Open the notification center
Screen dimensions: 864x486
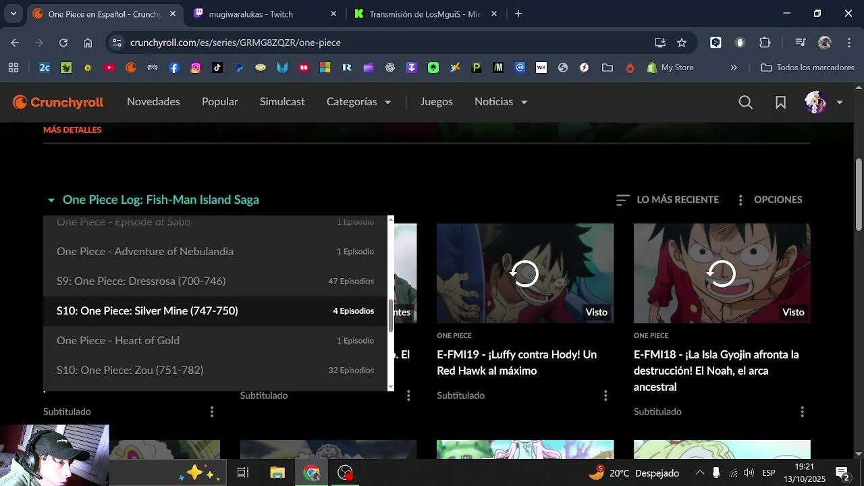[x=842, y=473]
